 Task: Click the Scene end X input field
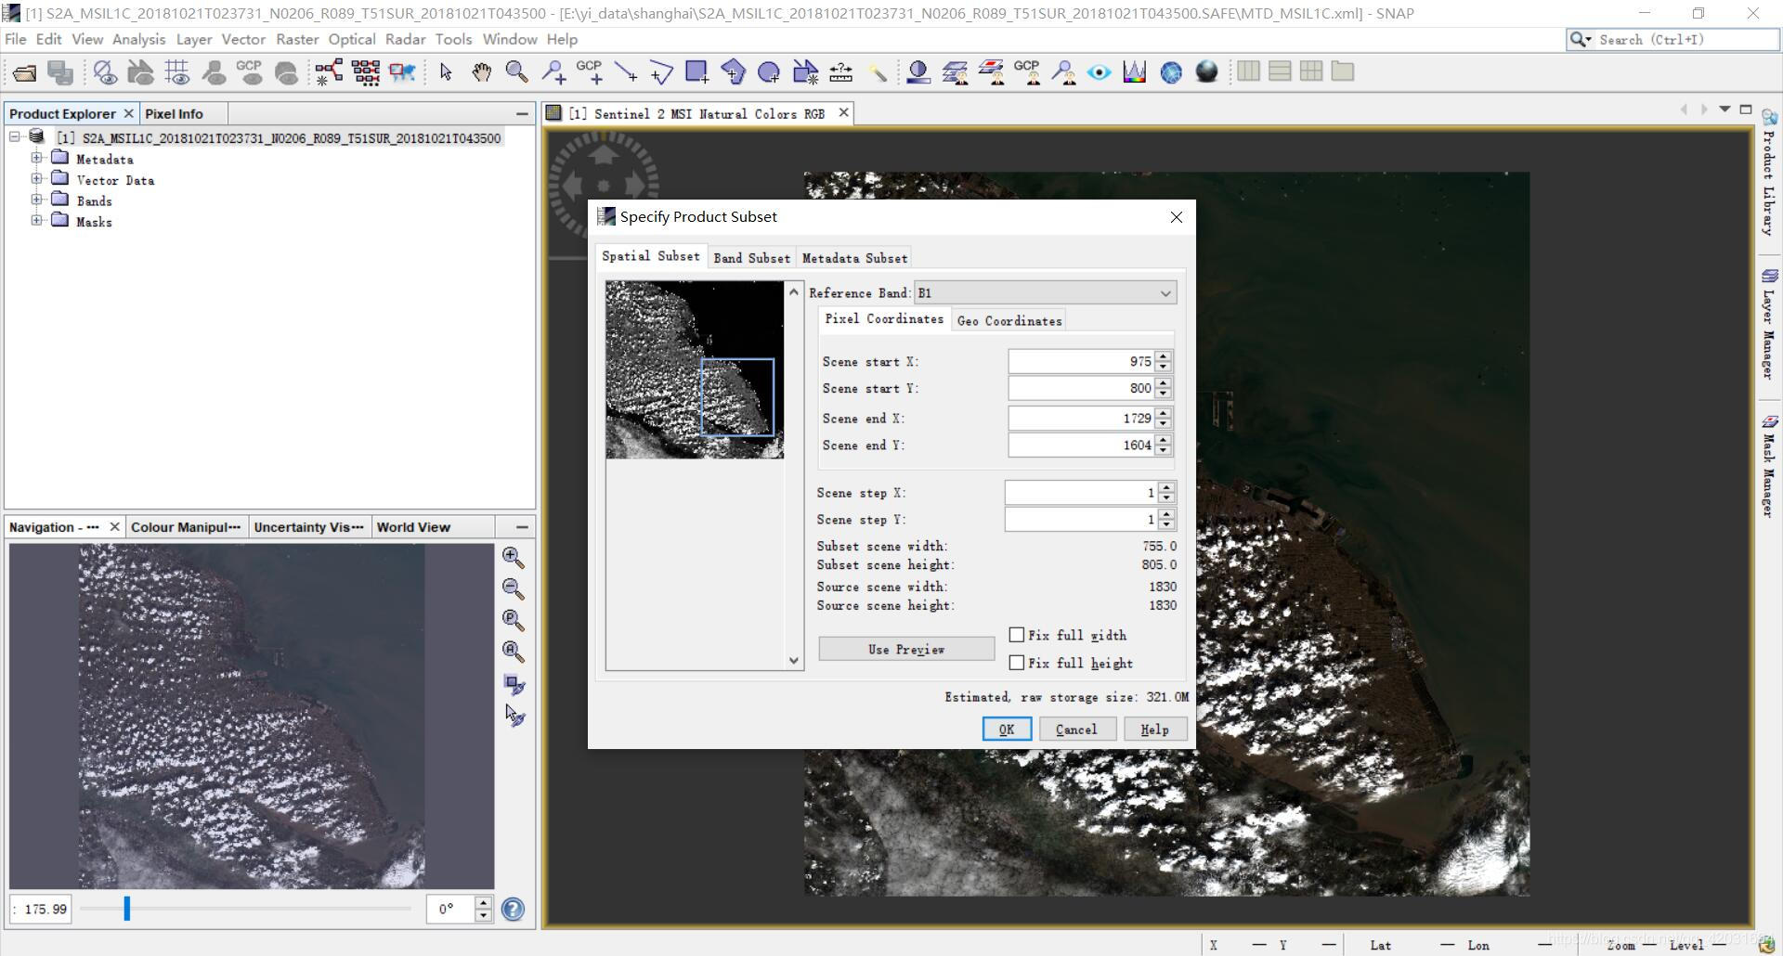[1081, 419]
